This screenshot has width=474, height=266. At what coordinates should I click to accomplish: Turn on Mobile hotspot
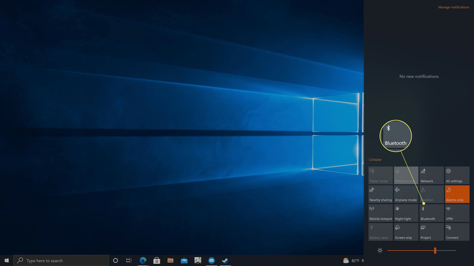[x=380, y=213]
